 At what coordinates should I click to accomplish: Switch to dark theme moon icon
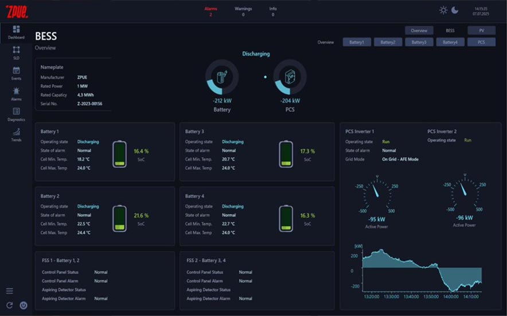pyautogui.click(x=455, y=10)
